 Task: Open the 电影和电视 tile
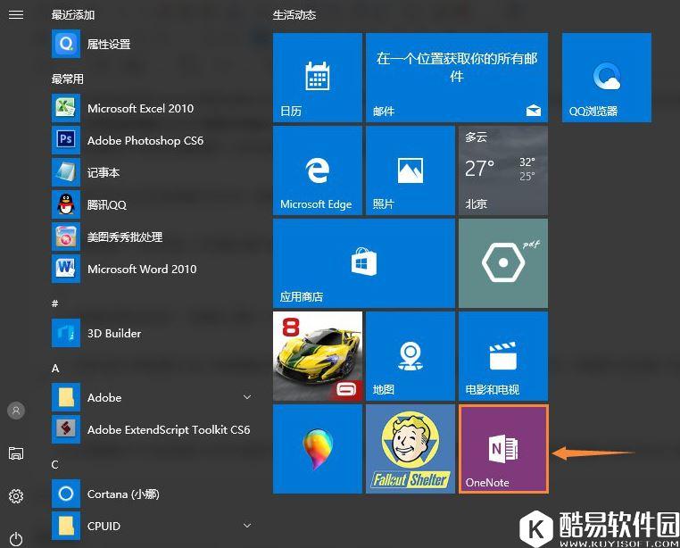tap(503, 356)
